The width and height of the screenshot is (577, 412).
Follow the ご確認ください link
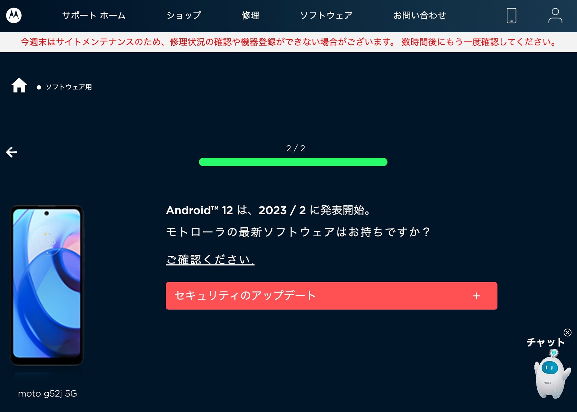tap(210, 259)
